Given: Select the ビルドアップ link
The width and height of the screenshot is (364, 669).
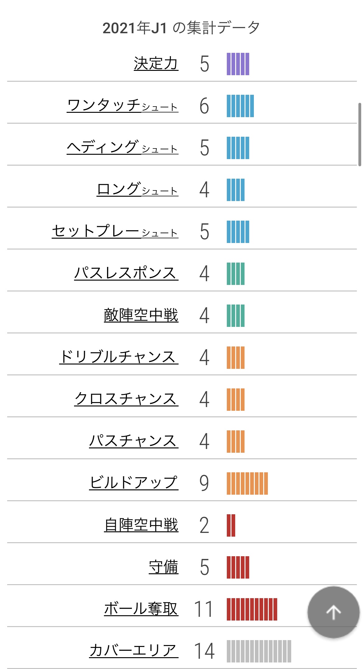Looking at the screenshot, I should pyautogui.click(x=134, y=483).
